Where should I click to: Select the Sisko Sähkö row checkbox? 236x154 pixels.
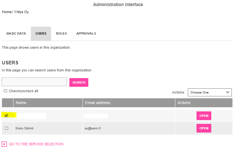(6, 128)
